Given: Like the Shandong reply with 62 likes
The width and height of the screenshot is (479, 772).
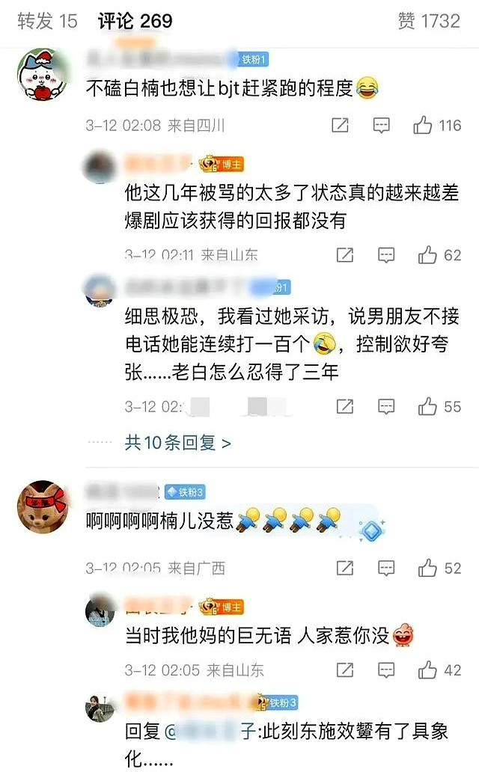Looking at the screenshot, I should tap(439, 255).
